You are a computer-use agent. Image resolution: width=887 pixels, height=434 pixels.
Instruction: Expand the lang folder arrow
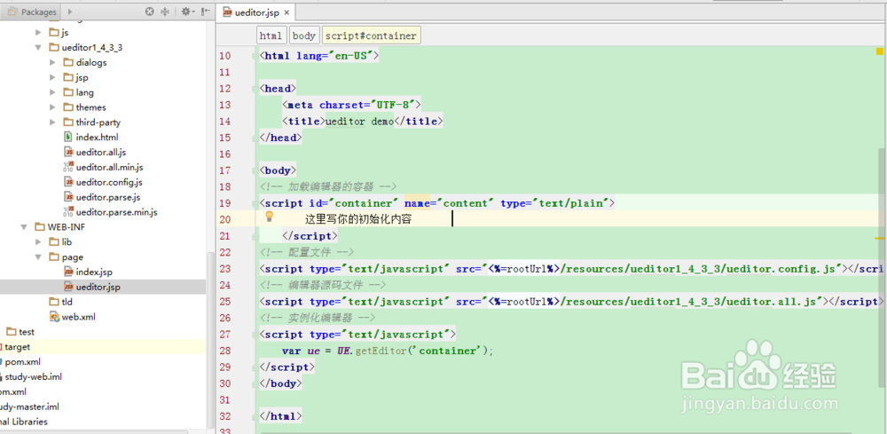coord(52,92)
